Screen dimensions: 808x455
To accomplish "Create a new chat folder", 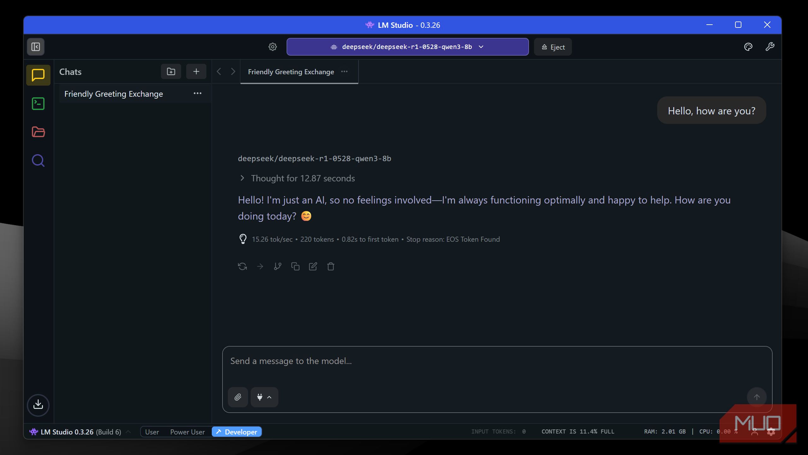I will (171, 71).
